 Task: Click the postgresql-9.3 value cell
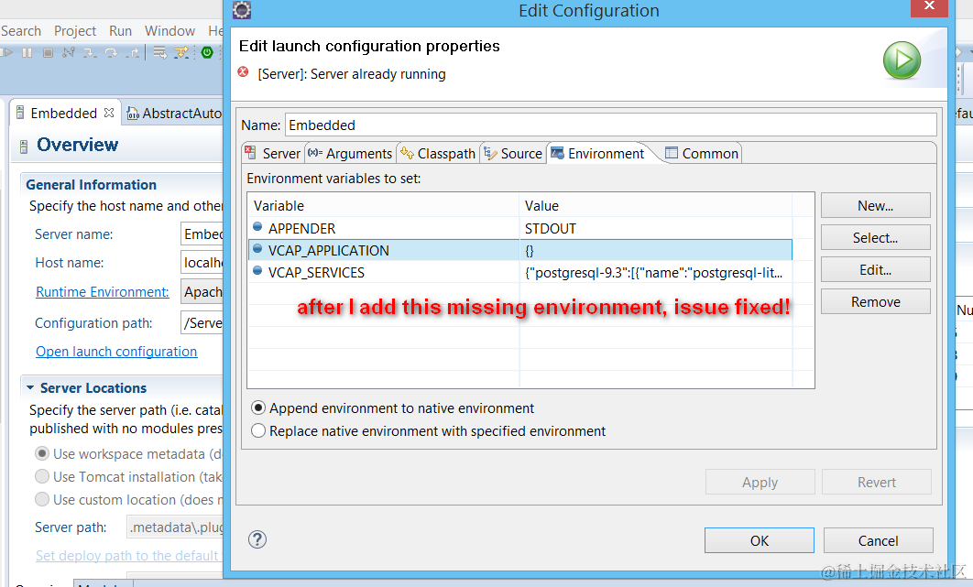point(656,272)
